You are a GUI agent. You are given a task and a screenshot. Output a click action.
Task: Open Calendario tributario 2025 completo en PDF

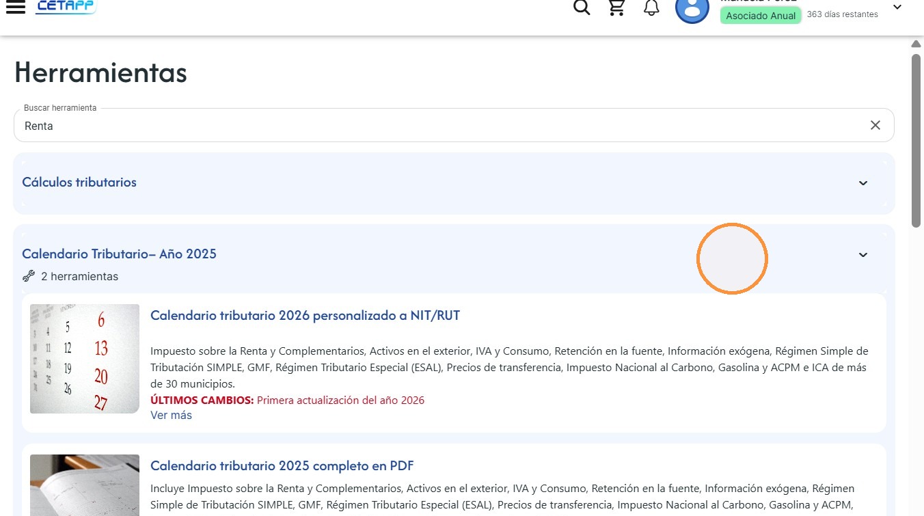[x=282, y=466]
